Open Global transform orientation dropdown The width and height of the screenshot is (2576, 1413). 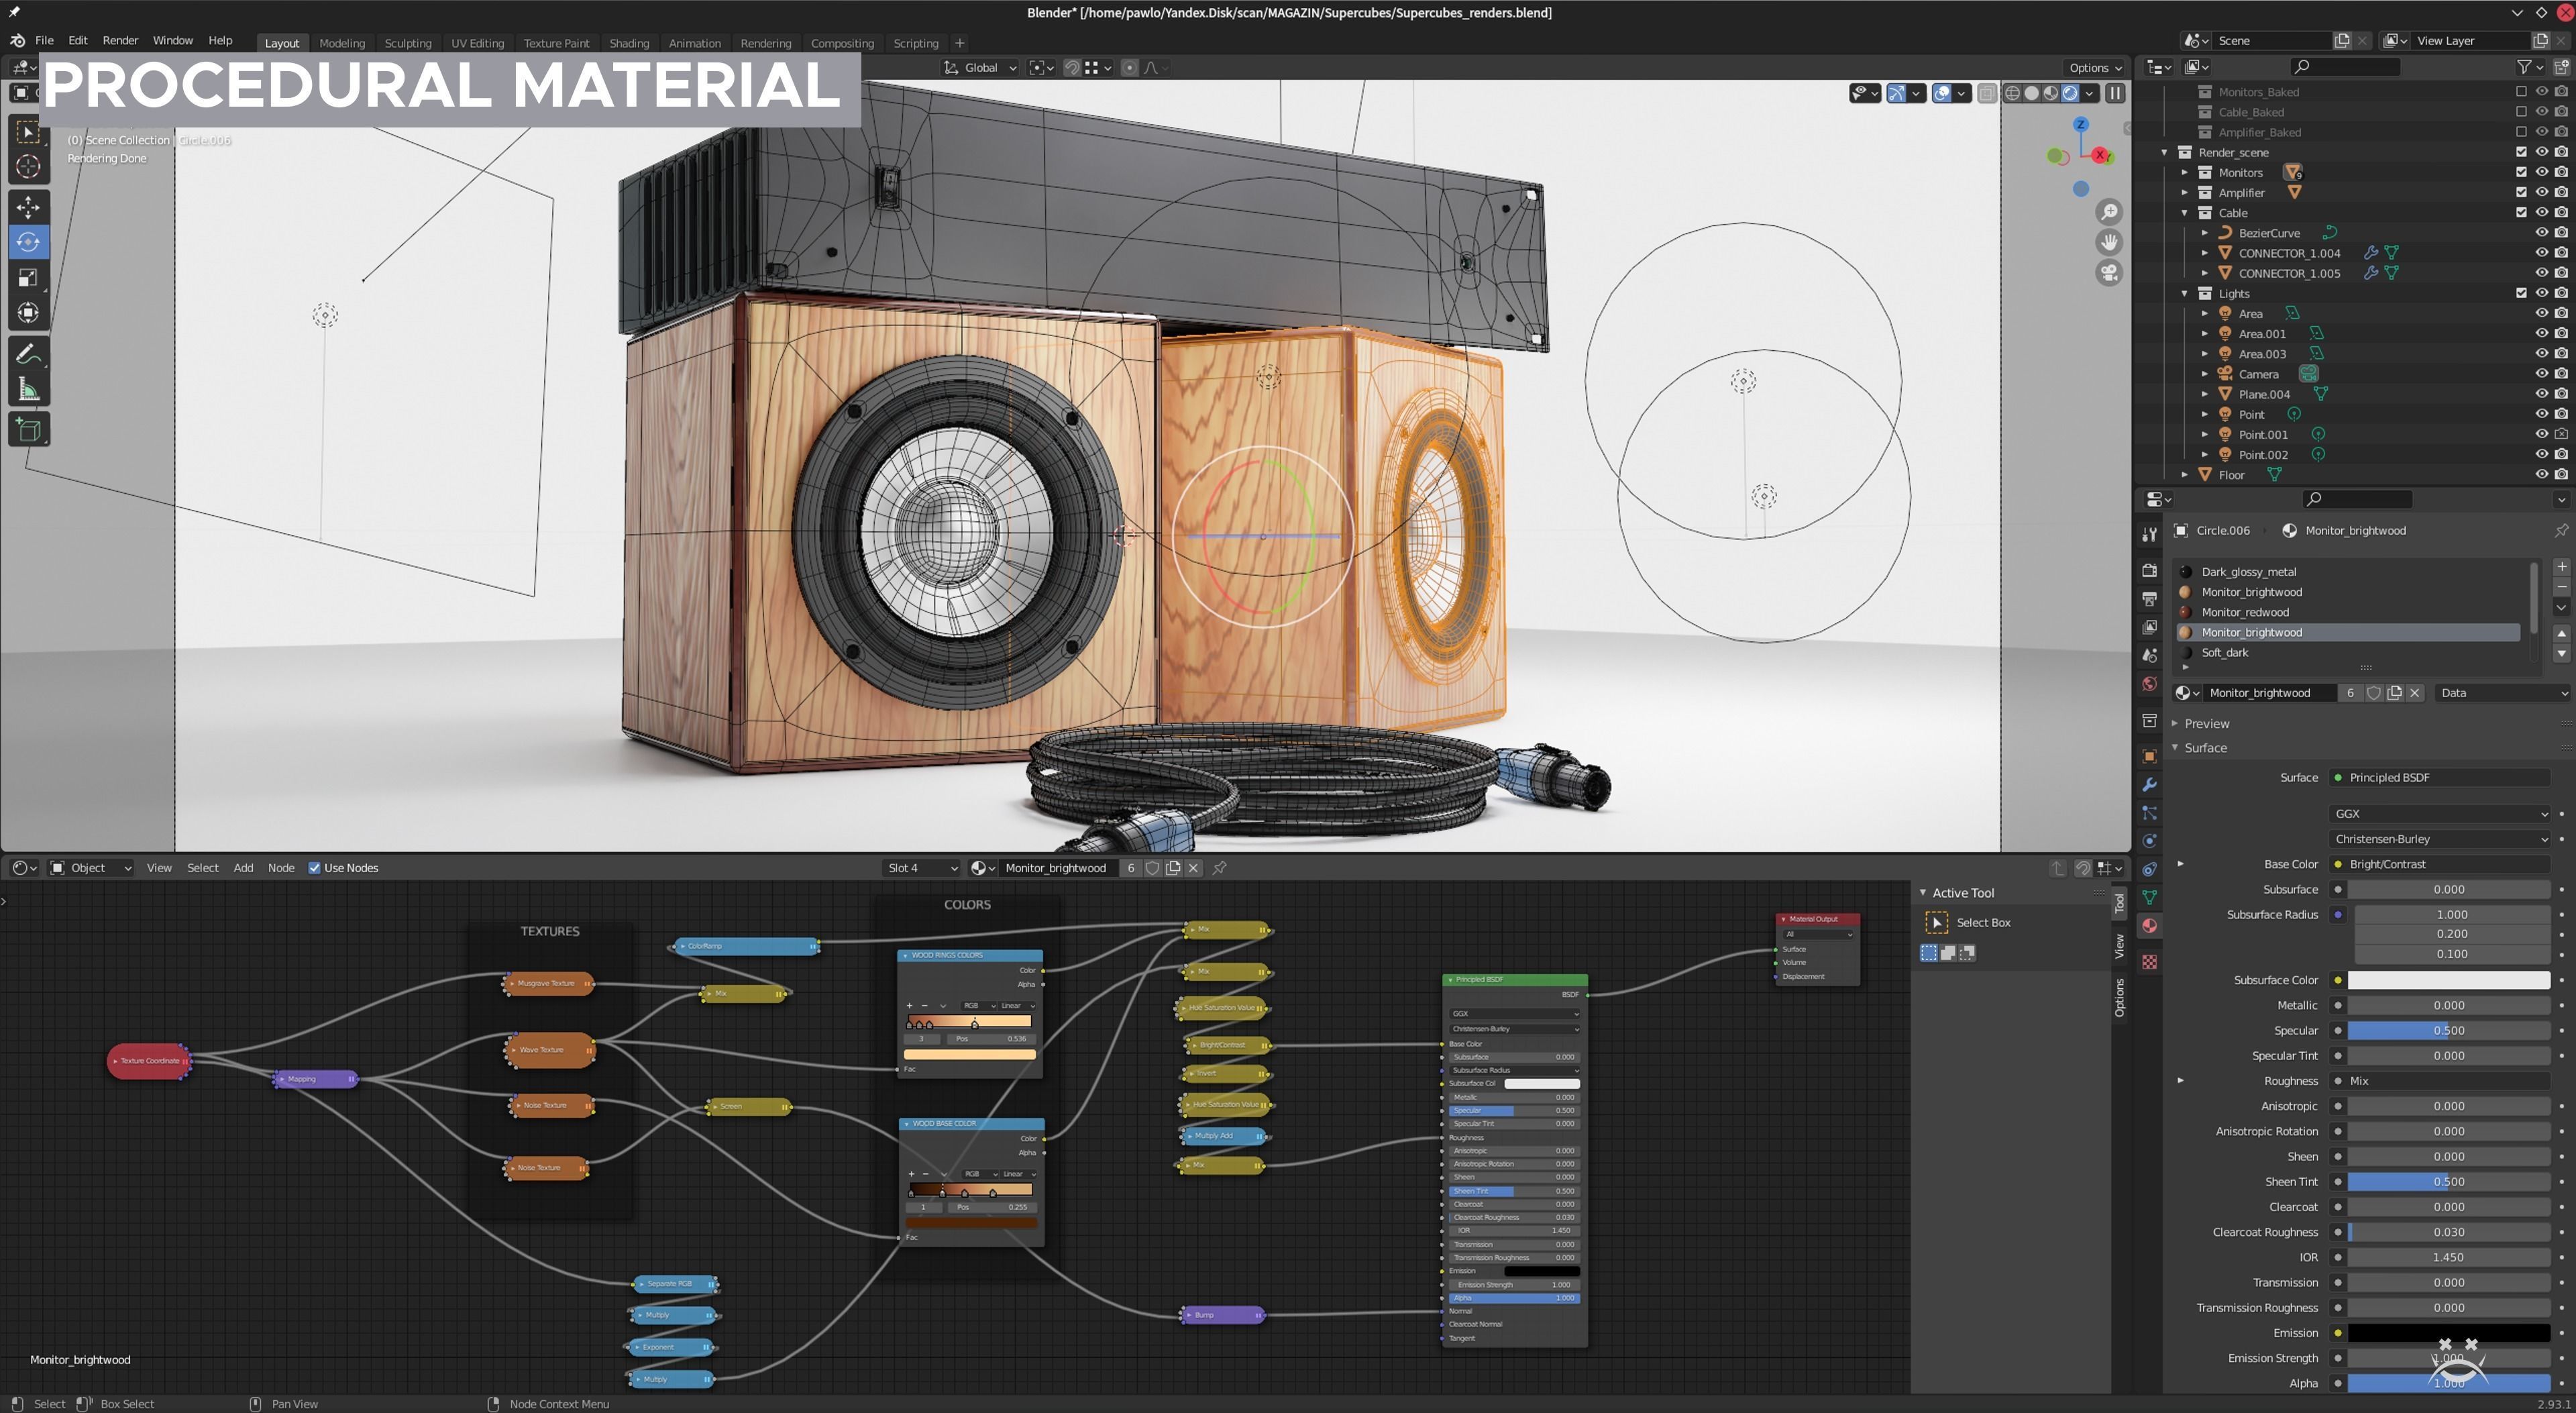click(979, 68)
